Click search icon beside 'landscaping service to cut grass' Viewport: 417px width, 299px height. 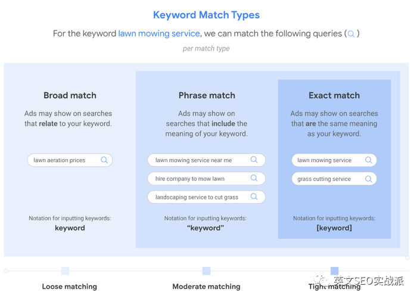[254, 197]
